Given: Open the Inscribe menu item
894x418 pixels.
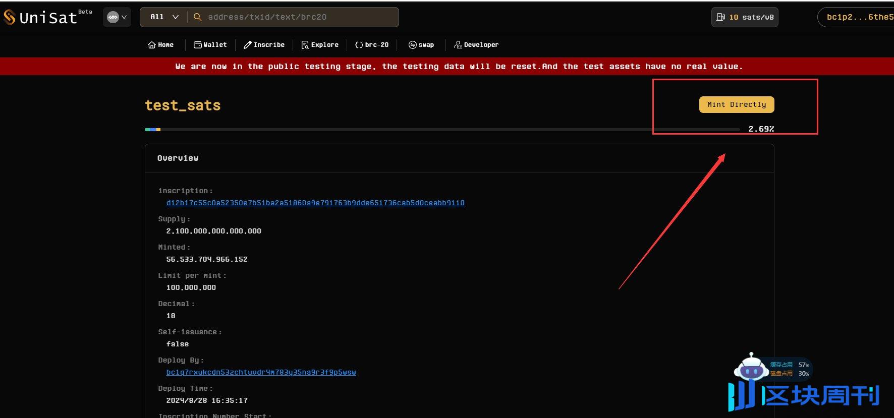Looking at the screenshot, I should click(x=264, y=45).
